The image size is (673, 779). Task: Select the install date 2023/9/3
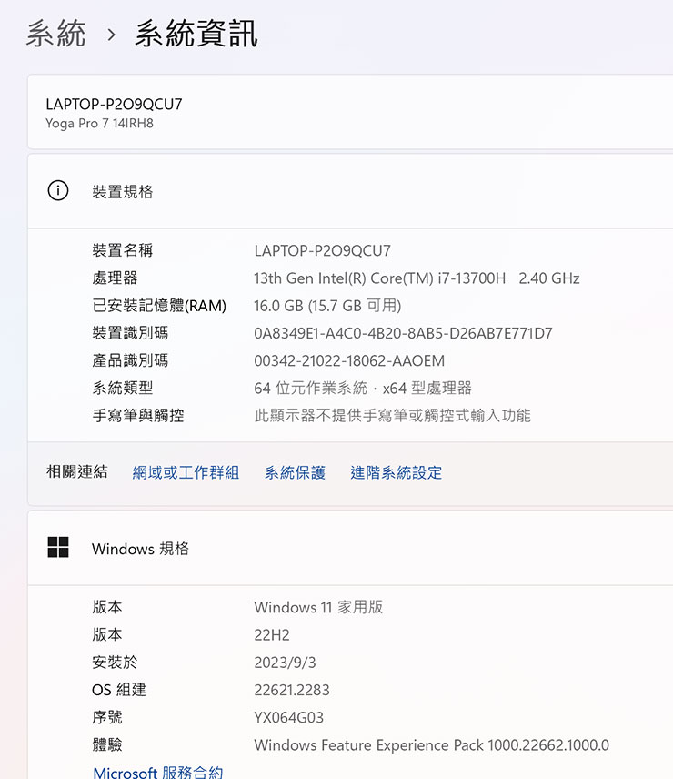pos(285,663)
